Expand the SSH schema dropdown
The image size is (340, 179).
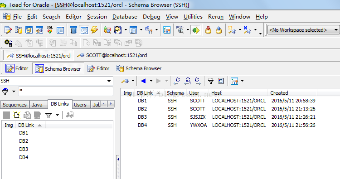click(109, 81)
